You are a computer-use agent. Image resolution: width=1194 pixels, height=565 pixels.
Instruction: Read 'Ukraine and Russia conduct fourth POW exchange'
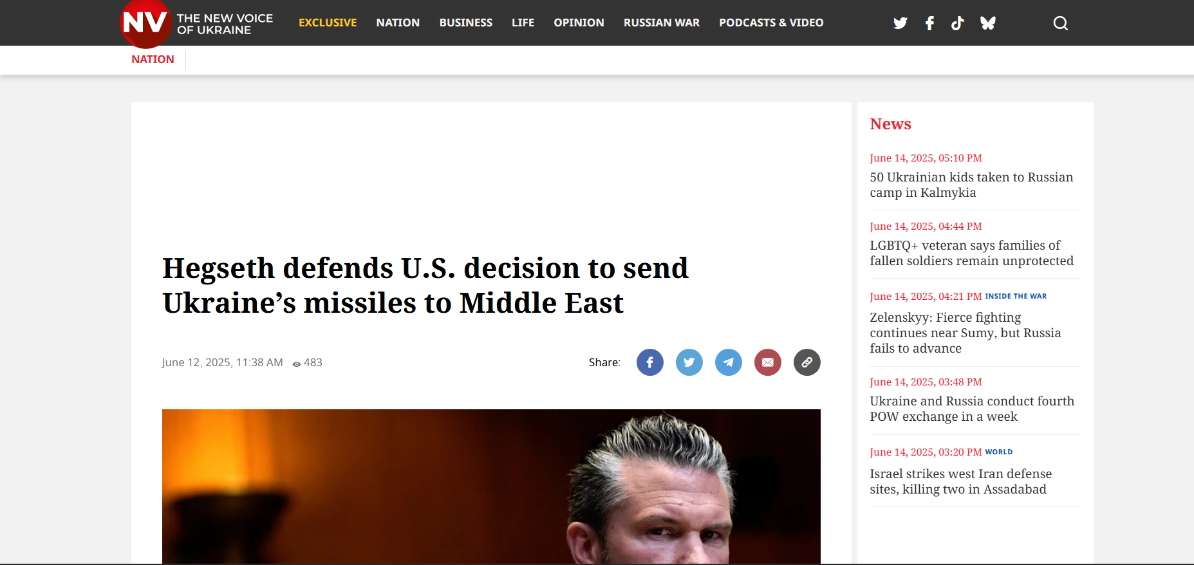pyautogui.click(x=972, y=409)
